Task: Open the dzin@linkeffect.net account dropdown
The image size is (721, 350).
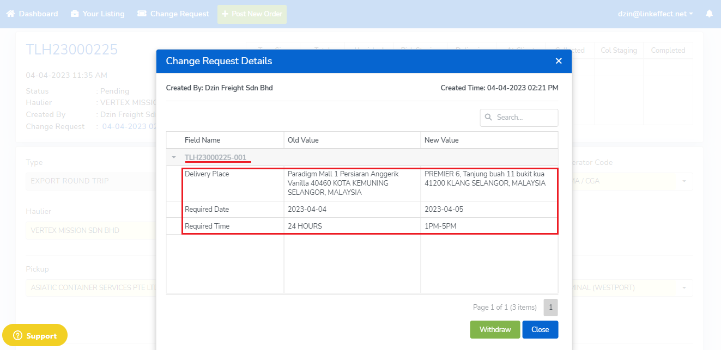Action: 656,14
